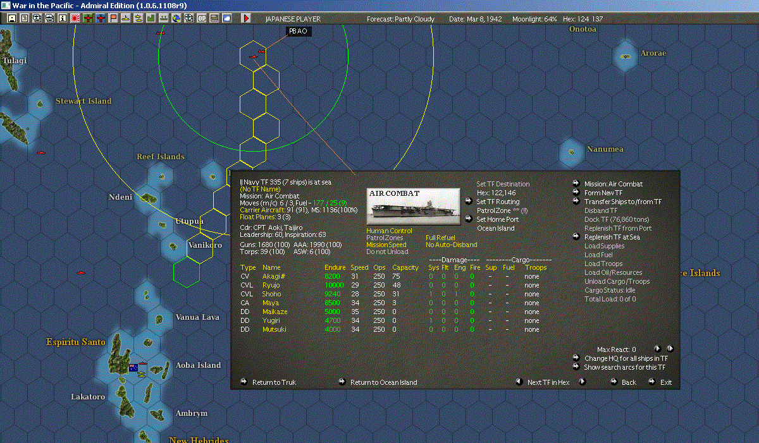This screenshot has width=759, height=443.
Task: Toggle Patrol Zones setting
Action: coord(385,238)
